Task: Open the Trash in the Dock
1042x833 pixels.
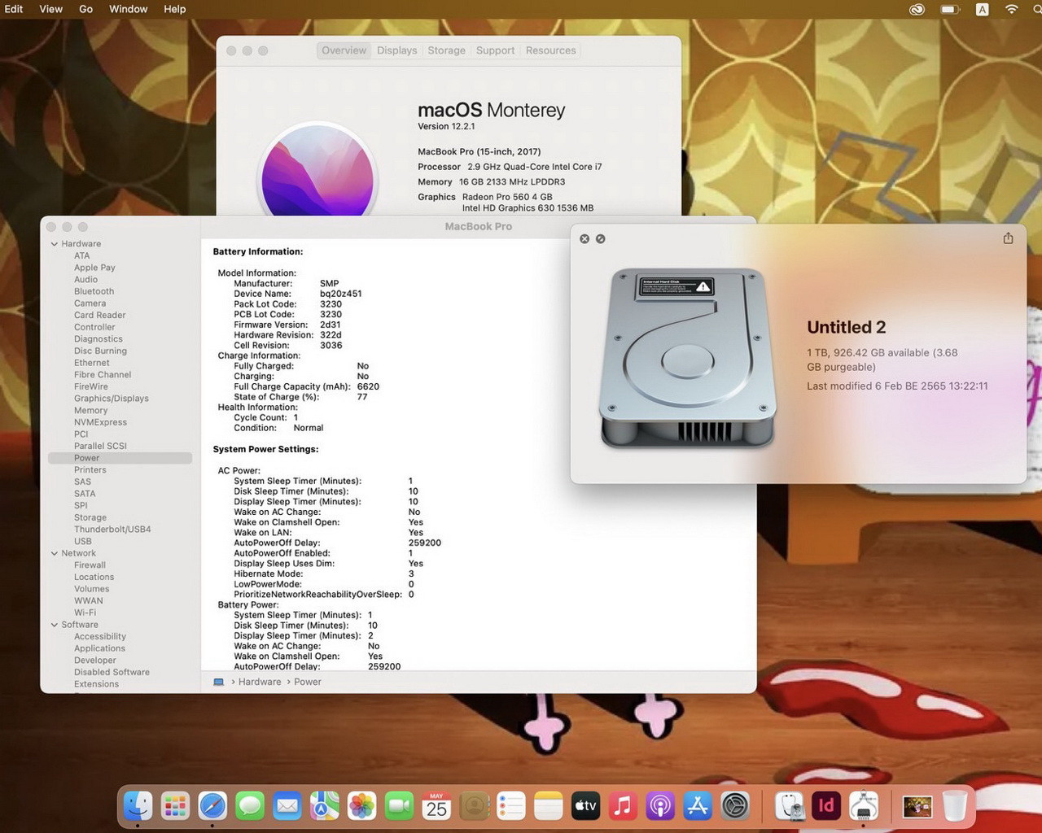Action: coord(955,806)
